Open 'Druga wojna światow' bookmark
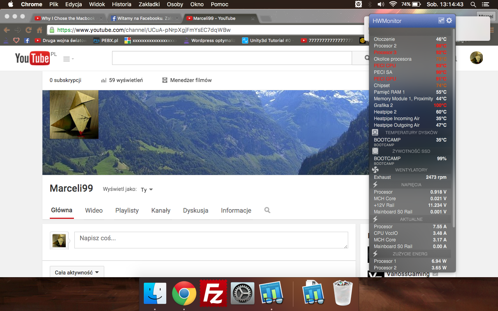This screenshot has height=311, width=498. coord(61,40)
